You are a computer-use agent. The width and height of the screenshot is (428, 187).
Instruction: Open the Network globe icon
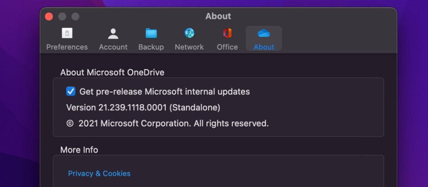pos(189,33)
